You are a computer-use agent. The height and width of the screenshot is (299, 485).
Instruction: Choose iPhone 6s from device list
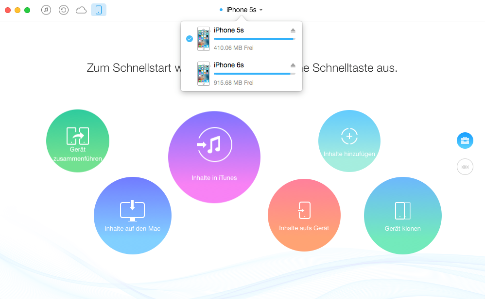coord(241,74)
